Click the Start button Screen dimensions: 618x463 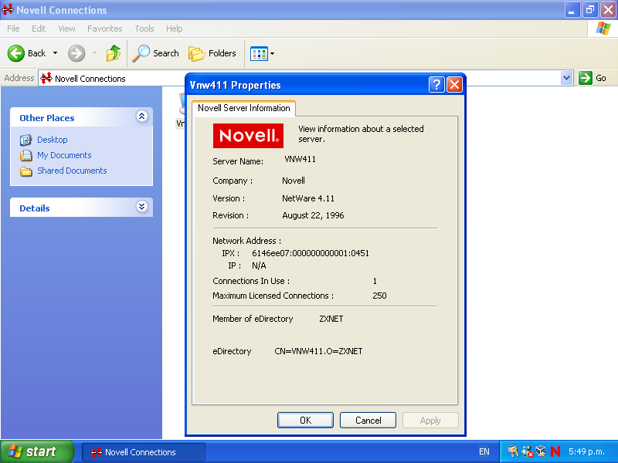click(36, 451)
